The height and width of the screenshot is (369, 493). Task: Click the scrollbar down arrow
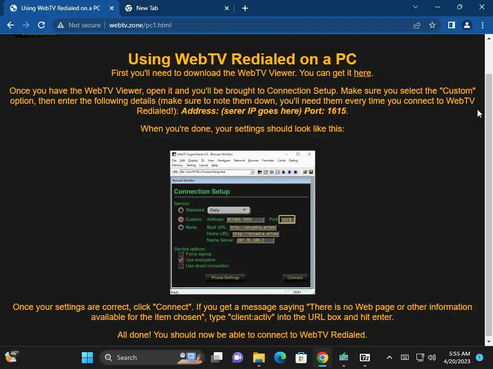489,342
